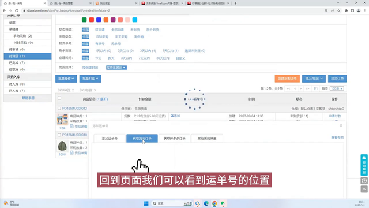Sort by 按创建时间
This screenshot has height=208, width=369.
click(x=90, y=68)
